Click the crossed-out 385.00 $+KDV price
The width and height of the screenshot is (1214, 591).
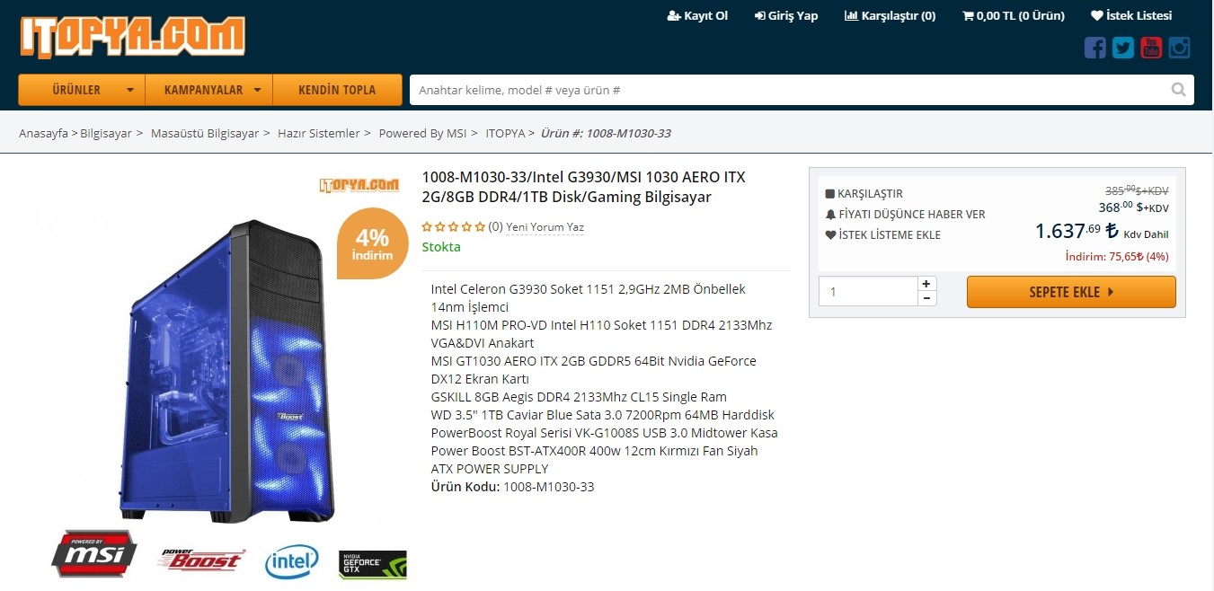coord(1137,190)
